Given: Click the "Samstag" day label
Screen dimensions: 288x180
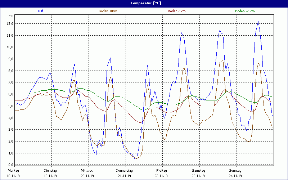Looking at the screenshot, I should 199,171.
